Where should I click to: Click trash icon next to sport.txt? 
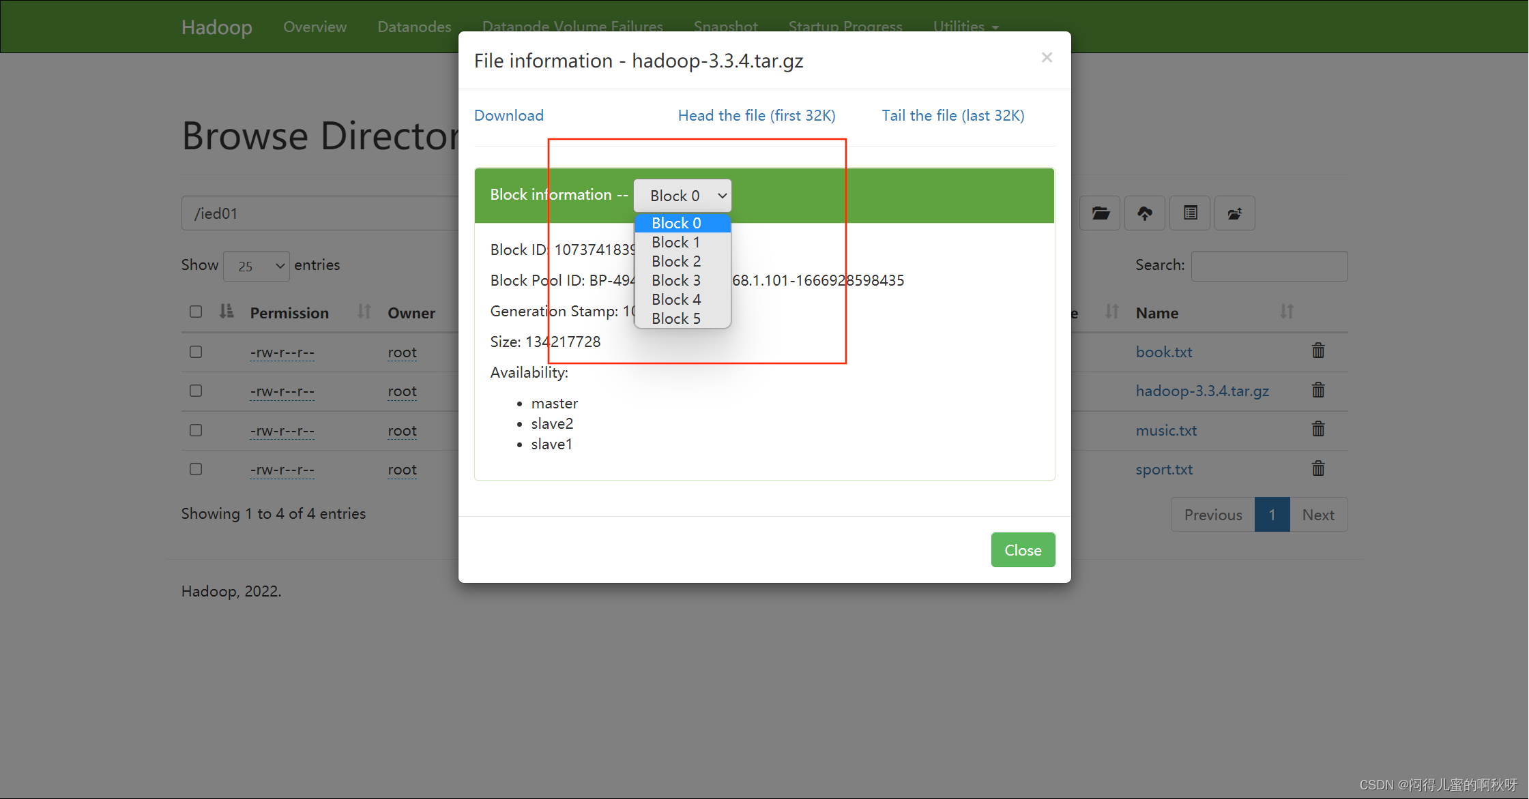point(1318,469)
